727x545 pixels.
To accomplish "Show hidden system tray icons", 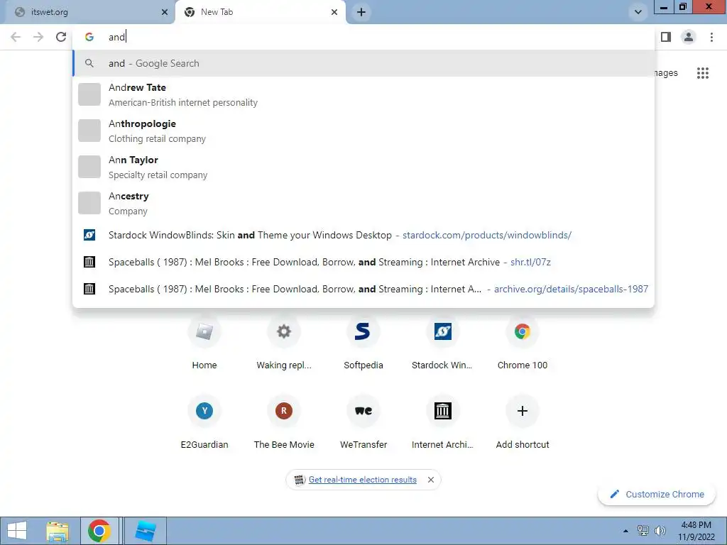I will (625, 531).
